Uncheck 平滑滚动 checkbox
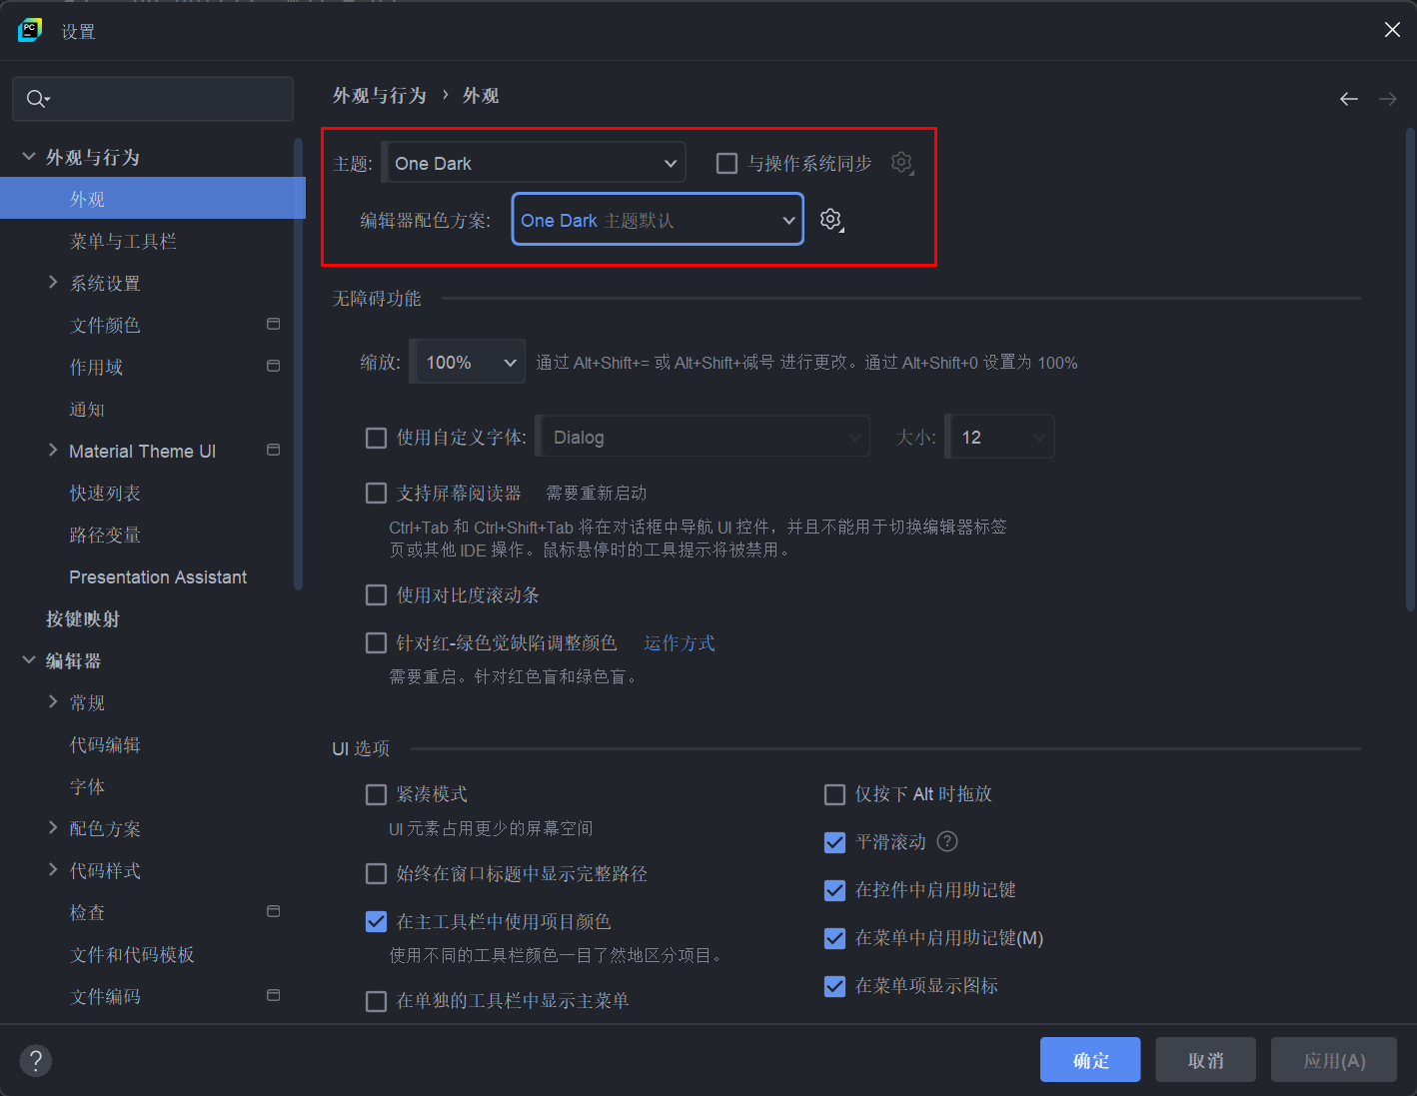Image resolution: width=1417 pixels, height=1096 pixels. click(x=834, y=842)
